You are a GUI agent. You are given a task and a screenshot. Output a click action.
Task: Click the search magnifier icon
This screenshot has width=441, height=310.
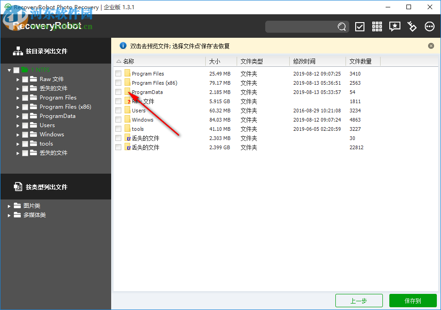pos(341,27)
